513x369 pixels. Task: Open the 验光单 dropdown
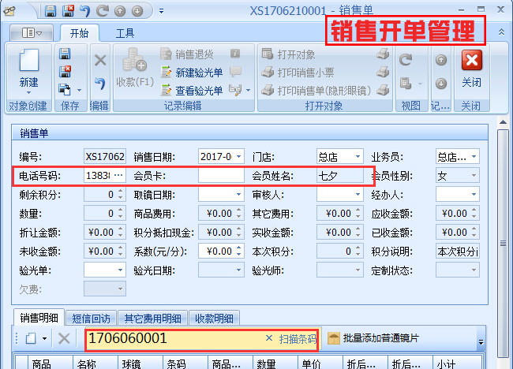coord(120,270)
